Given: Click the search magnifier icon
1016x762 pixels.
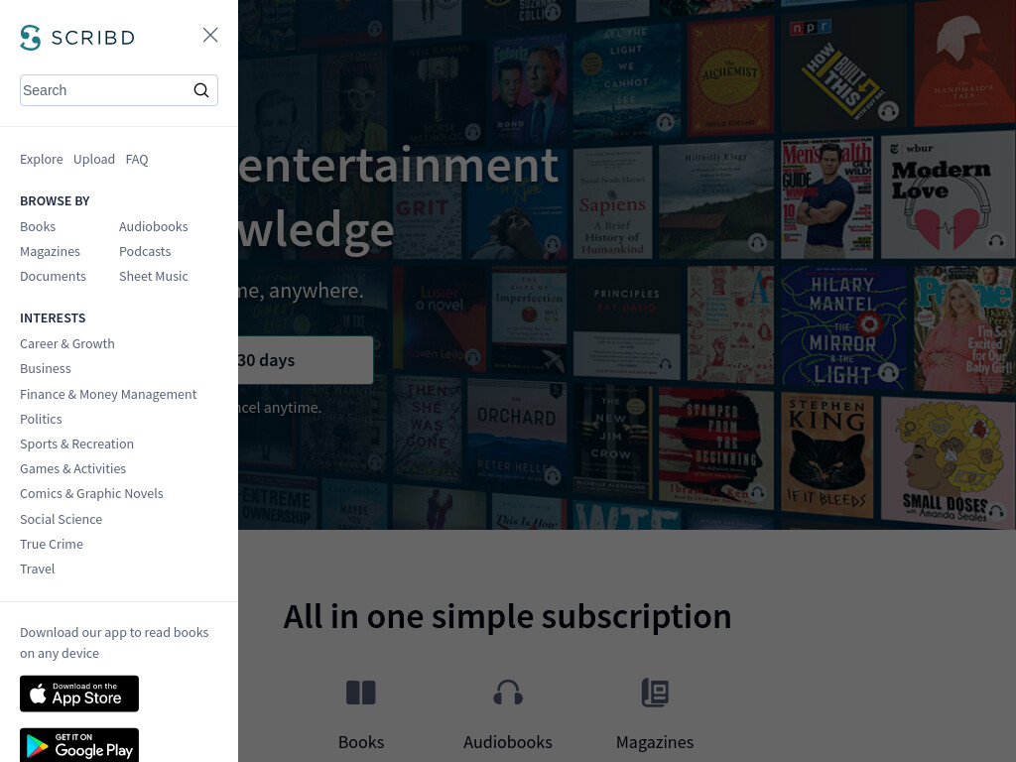Looking at the screenshot, I should 201,90.
